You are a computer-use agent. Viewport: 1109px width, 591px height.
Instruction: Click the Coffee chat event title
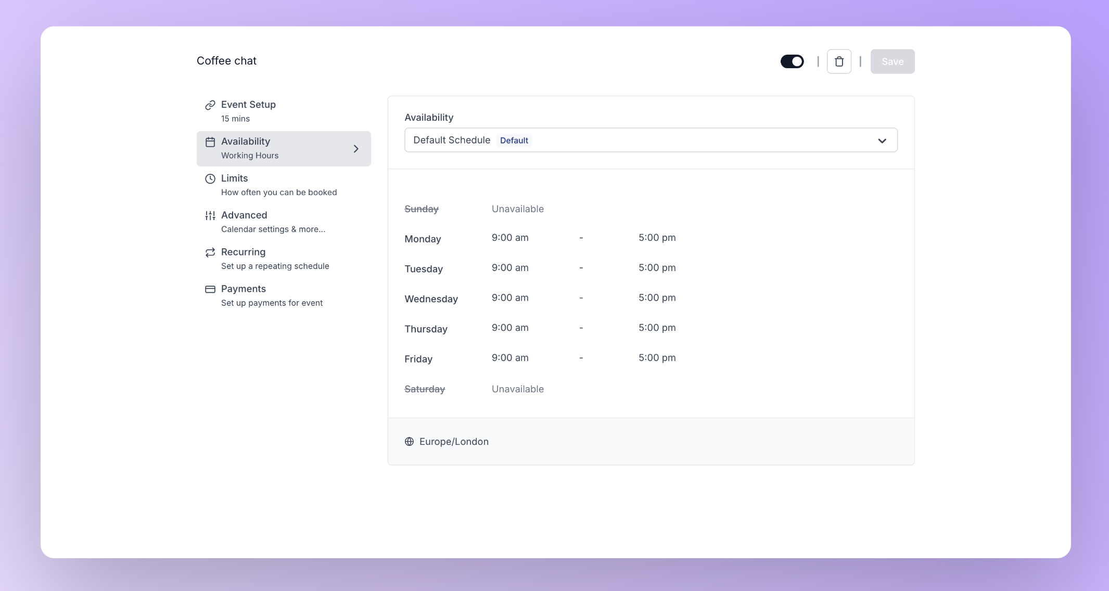pos(226,61)
